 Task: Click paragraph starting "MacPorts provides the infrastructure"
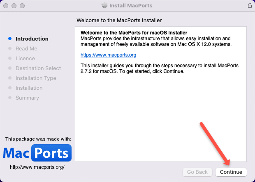[x=156, y=41]
